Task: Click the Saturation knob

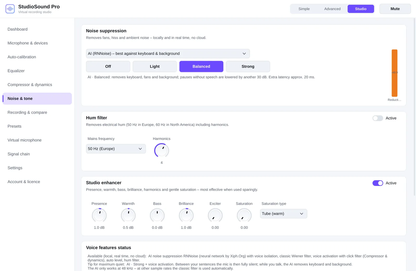Action: 244,215
